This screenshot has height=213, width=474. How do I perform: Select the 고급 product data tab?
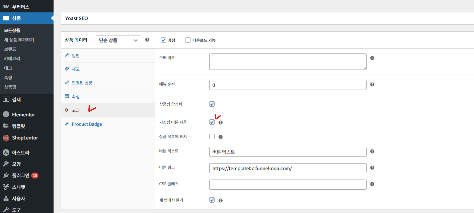(x=108, y=110)
